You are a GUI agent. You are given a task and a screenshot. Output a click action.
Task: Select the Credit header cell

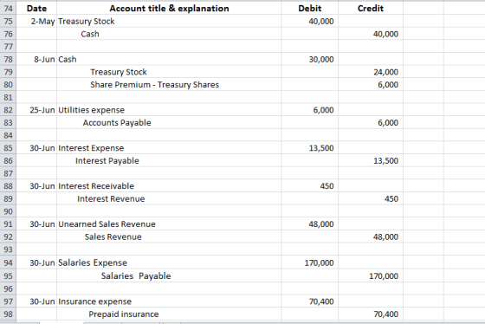(x=371, y=8)
